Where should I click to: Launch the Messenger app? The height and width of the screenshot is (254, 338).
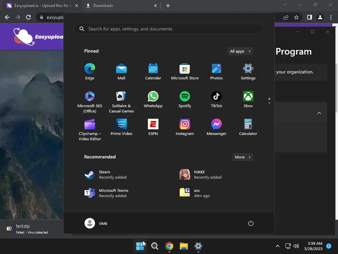click(217, 127)
